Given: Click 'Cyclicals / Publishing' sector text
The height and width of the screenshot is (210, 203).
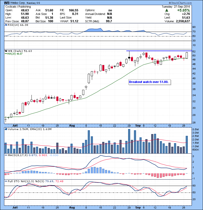Looking at the screenshot, I should tap(18, 7).
